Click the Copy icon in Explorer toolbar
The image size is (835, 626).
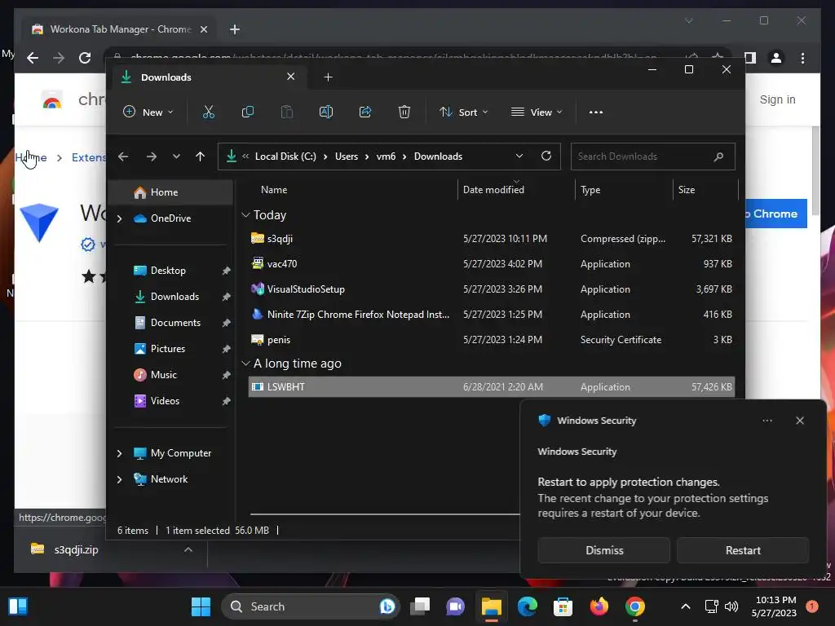tap(248, 112)
